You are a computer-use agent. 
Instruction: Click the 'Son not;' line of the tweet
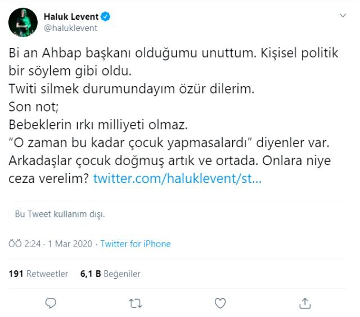point(29,107)
